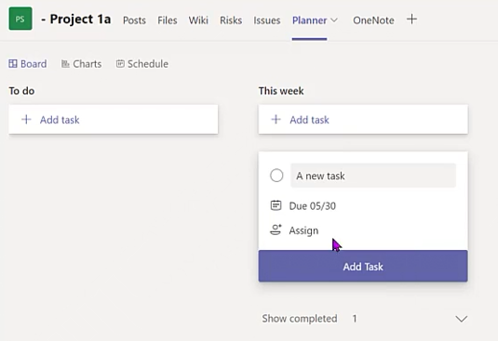
Task: Click the 'A new task' name field
Action: point(373,176)
